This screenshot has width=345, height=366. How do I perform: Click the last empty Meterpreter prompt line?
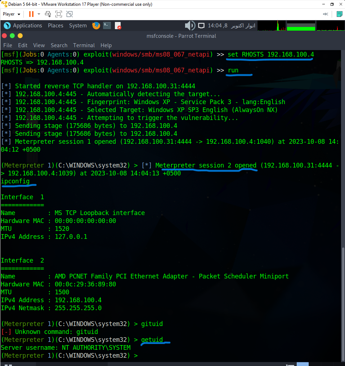pyautogui.click(x=70, y=356)
